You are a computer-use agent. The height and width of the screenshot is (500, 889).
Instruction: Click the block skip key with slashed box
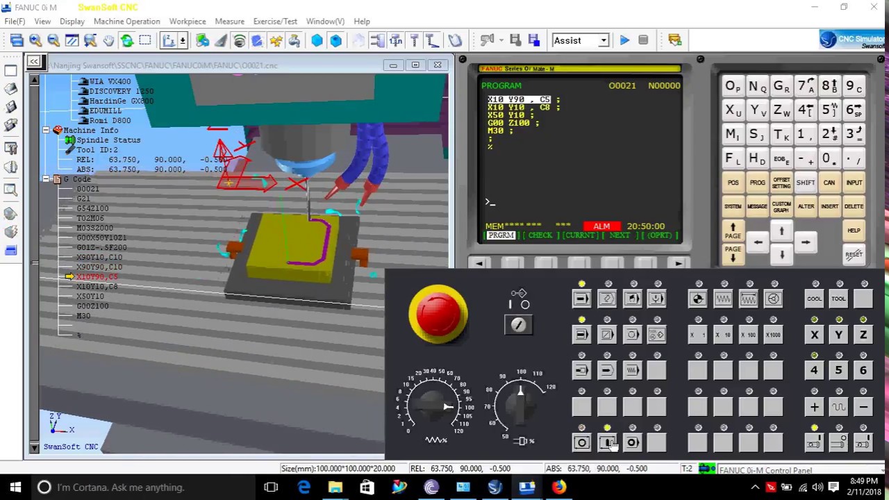click(x=607, y=335)
